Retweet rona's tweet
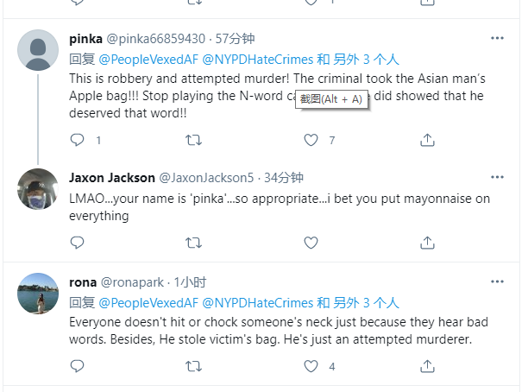 pos(194,366)
